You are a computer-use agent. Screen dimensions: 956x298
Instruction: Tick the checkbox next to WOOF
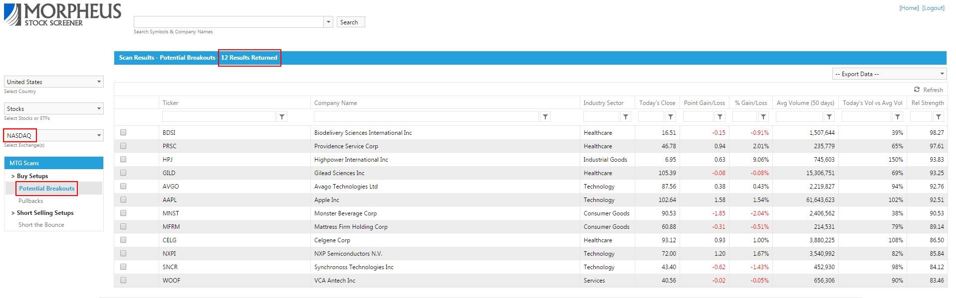(123, 280)
